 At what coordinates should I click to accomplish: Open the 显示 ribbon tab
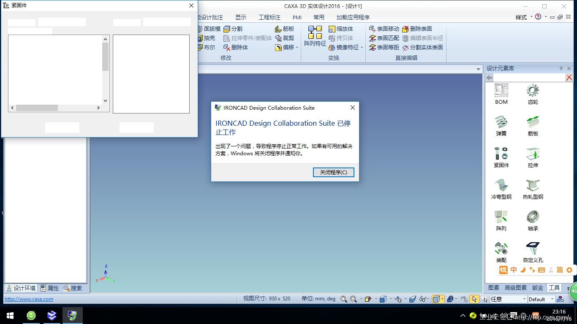241,17
